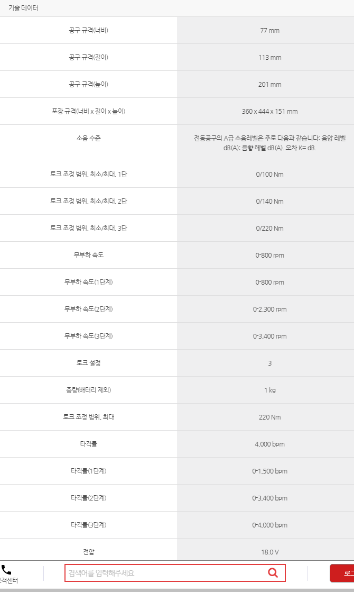Viewport: 354px width, 592px height.
Task: Select the 중량(배터리 제외) label
Action: click(x=89, y=390)
